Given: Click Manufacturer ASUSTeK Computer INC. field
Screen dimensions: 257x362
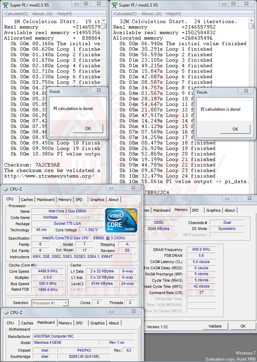Looking at the screenshot, I should [84, 336].
